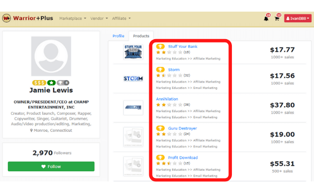Click the gray trophy count badge under the avatar

[63, 83]
